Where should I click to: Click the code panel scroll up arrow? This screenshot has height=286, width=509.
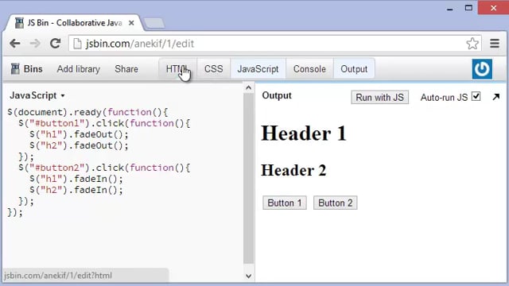pos(249,88)
